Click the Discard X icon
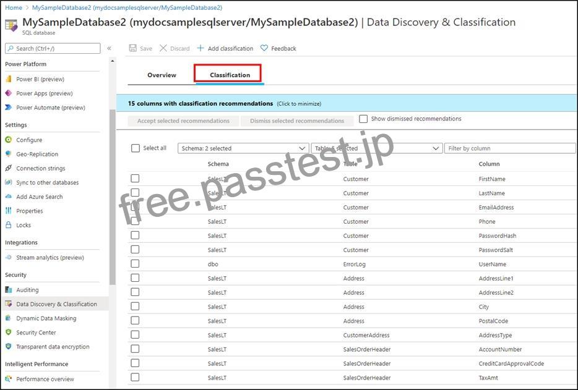The height and width of the screenshot is (390, 578). tap(163, 48)
